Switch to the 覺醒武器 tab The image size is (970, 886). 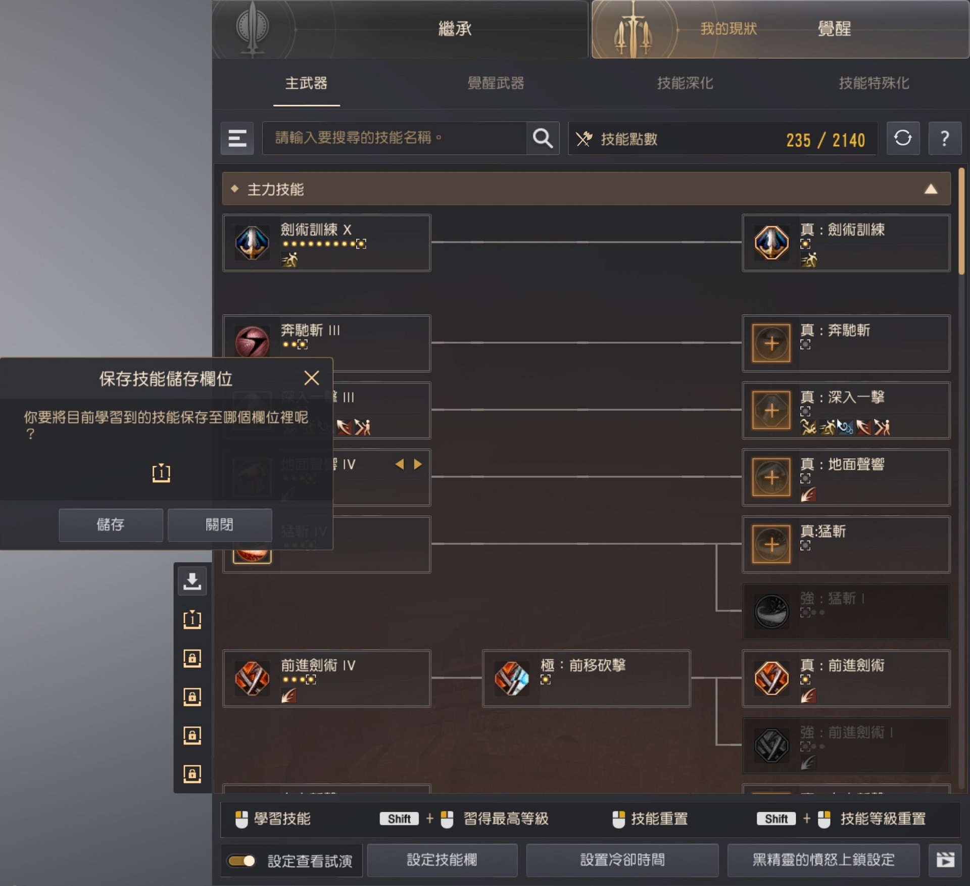click(x=496, y=83)
